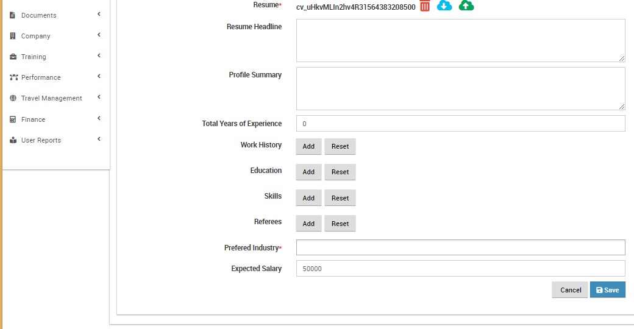Expand the Performance menu chevron
Screen dimensions: 634x329
[99, 76]
